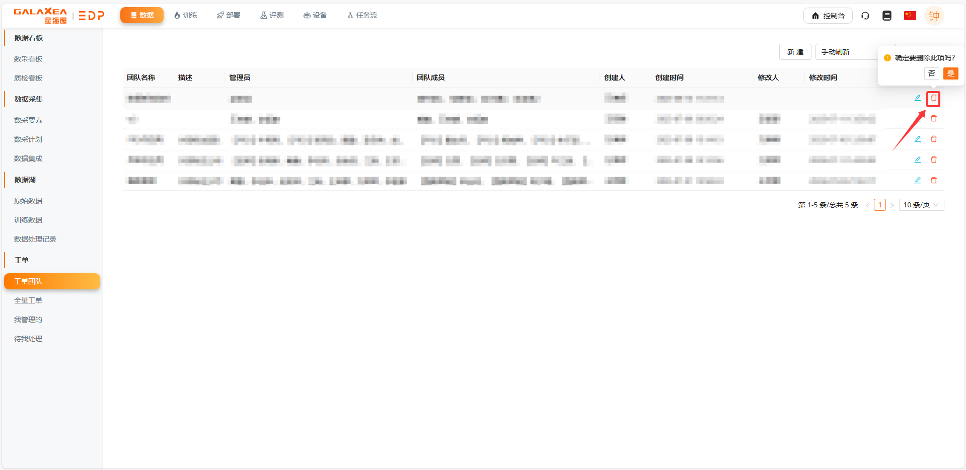Go to next page arrow in pagination
This screenshot has height=470, width=966.
[892, 205]
